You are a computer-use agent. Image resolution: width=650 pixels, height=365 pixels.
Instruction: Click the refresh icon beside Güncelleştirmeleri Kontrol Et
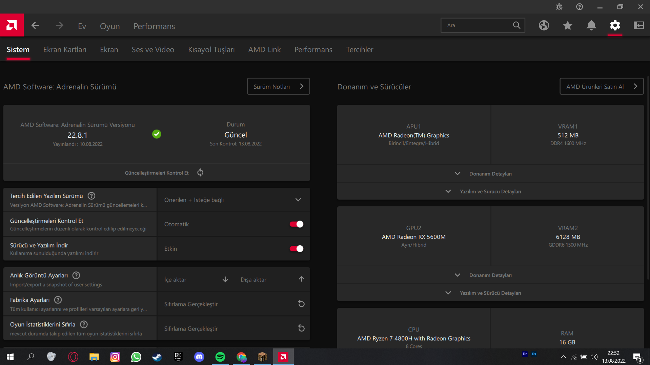click(200, 173)
